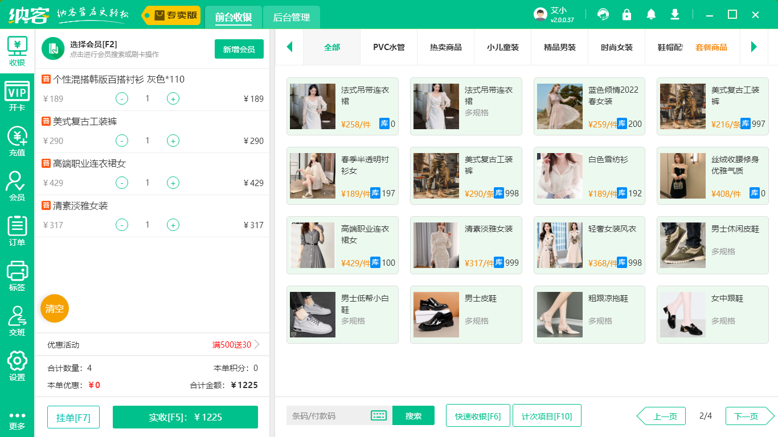This screenshot has width=778, height=437.
Task: Click the 新增会员 add member button
Action: point(239,49)
